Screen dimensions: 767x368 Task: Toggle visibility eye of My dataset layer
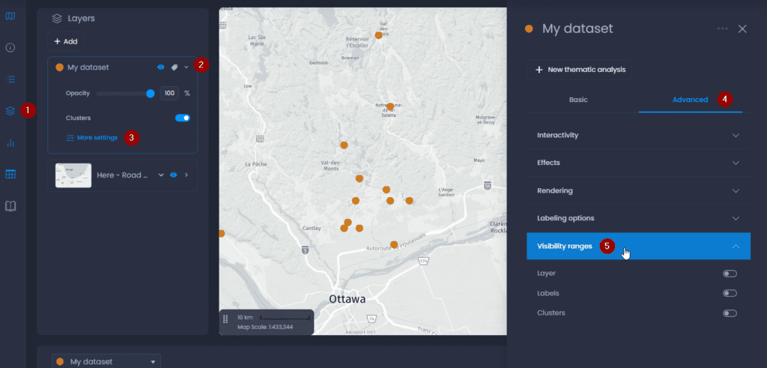tap(160, 67)
